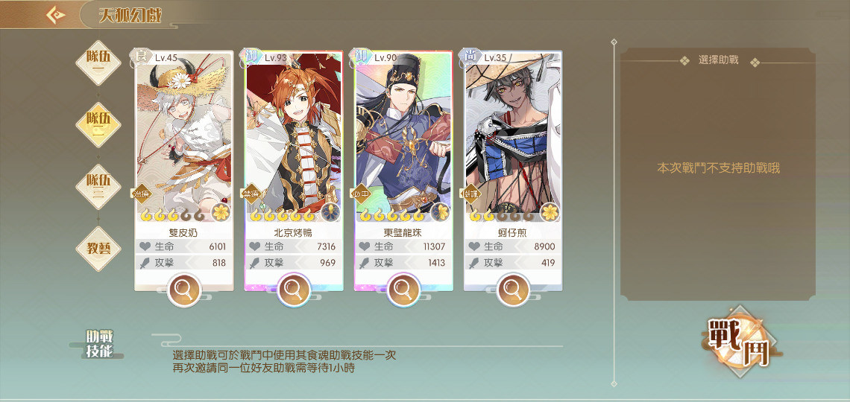The image size is (850, 402).
Task: Click the back arrow icon at top-left
Action: pos(54,15)
